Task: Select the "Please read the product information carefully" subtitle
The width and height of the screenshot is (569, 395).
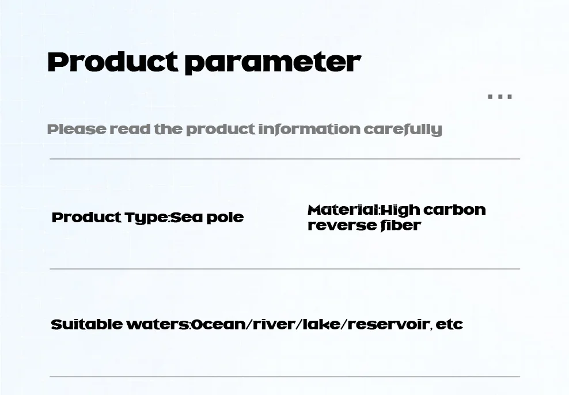Action: [245, 130]
